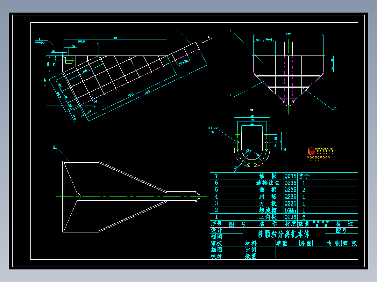Click Q235 in the 侧板 row
This screenshot has height=282, width=377.
tap(290, 190)
